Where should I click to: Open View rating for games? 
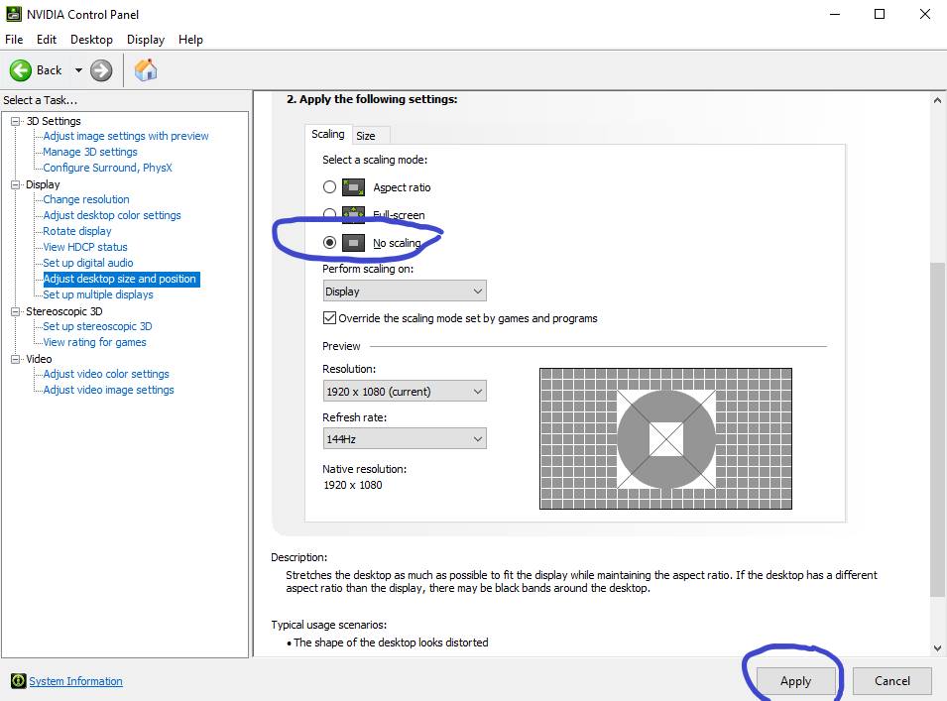click(94, 342)
